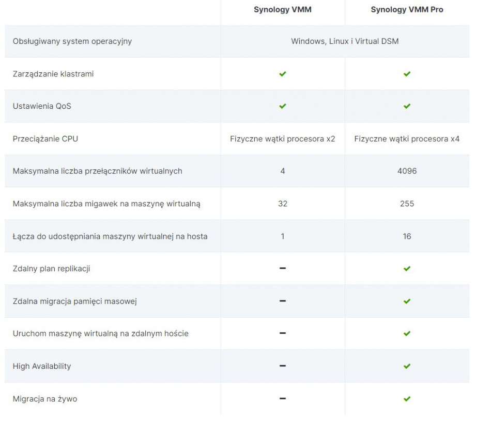The height and width of the screenshot is (424, 491).
Task: Click the 255 snapshots value
Action: click(407, 204)
